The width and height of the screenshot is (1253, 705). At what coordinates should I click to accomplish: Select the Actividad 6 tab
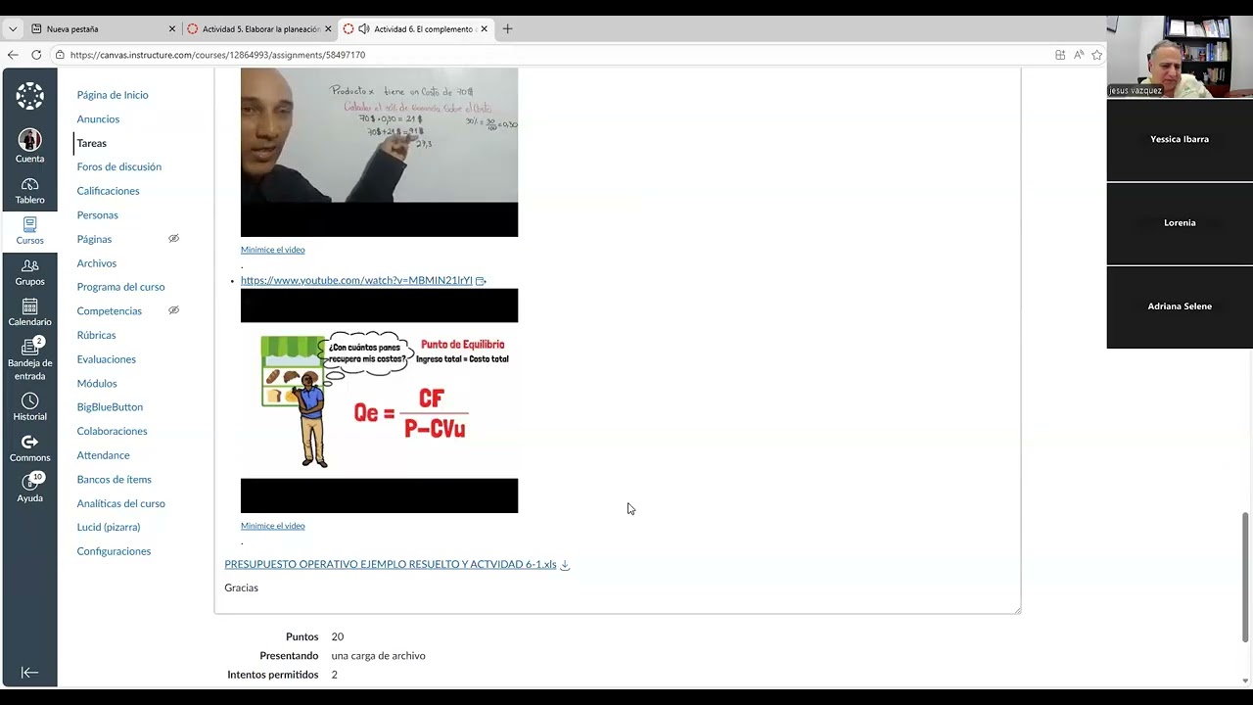(x=416, y=29)
